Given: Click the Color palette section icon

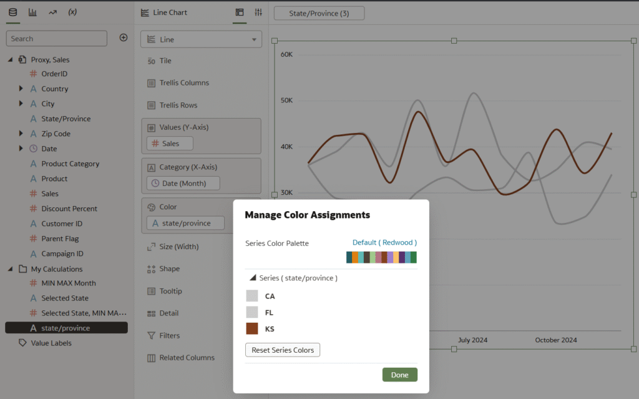Looking at the screenshot, I should point(151,207).
